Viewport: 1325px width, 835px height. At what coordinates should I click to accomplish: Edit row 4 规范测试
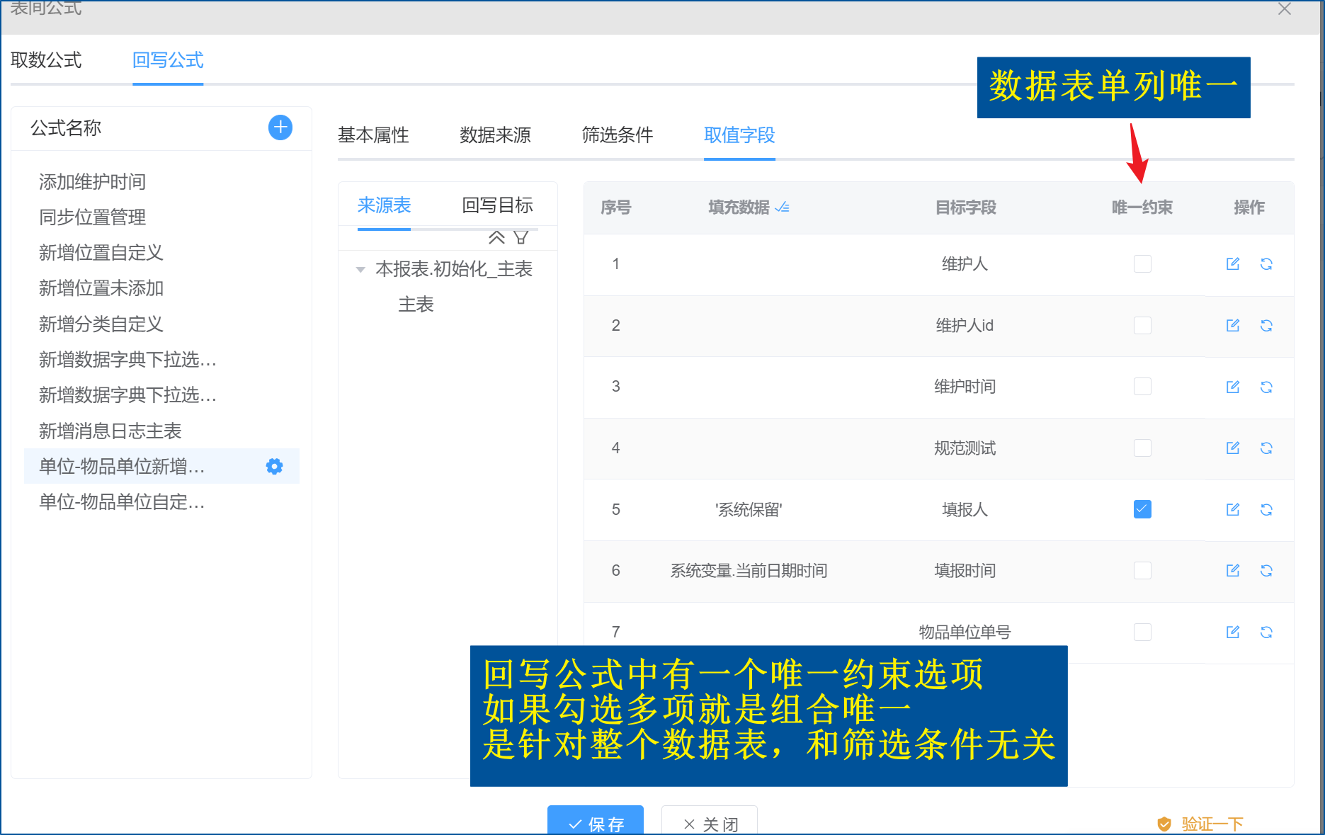click(x=1233, y=448)
